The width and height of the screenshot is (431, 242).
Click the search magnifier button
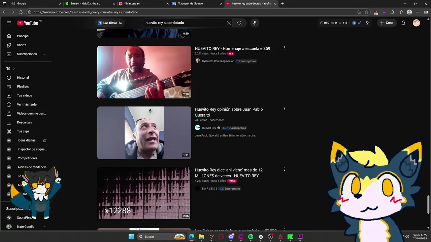click(239, 23)
